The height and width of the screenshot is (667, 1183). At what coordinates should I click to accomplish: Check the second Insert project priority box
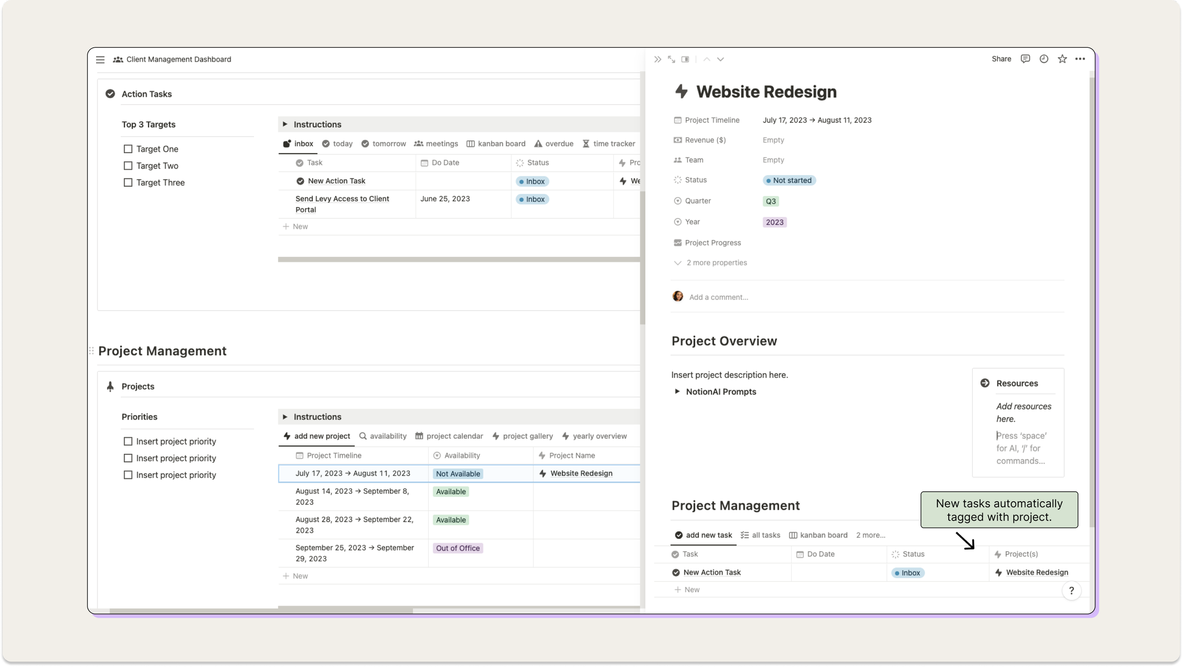coord(128,458)
